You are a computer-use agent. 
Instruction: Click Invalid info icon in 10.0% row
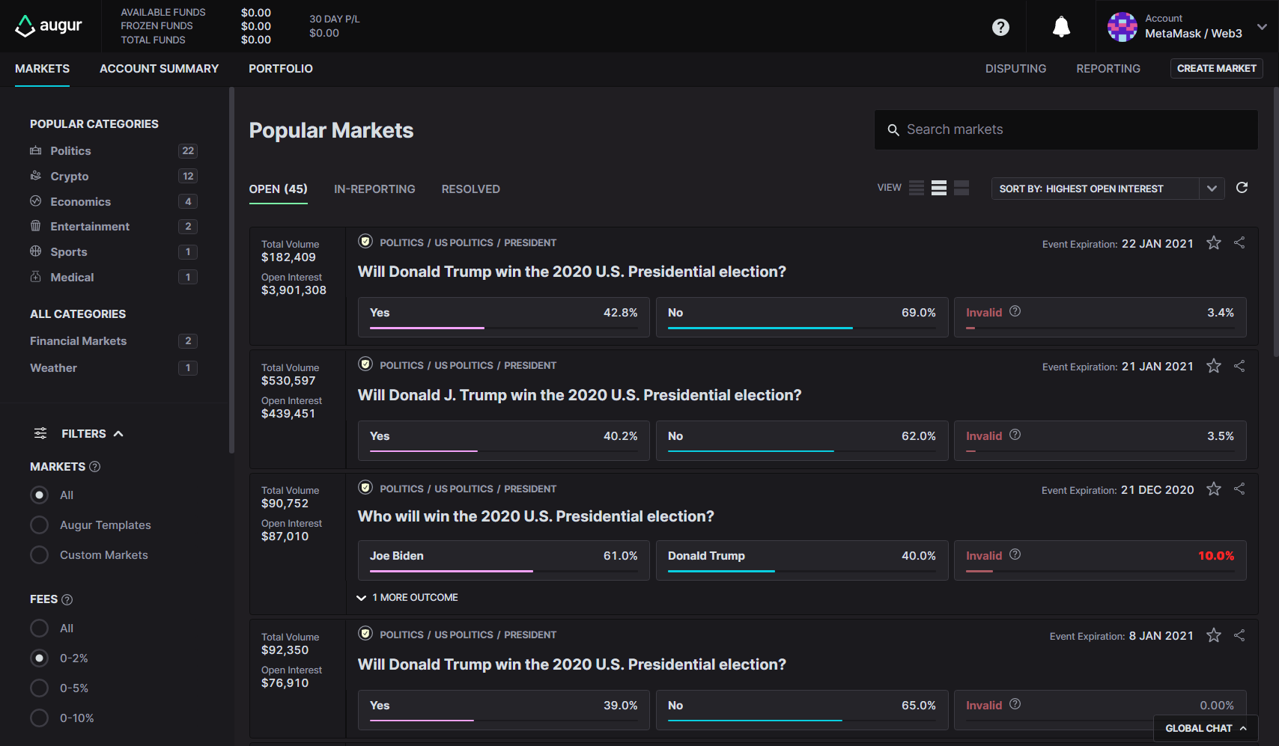point(1015,554)
